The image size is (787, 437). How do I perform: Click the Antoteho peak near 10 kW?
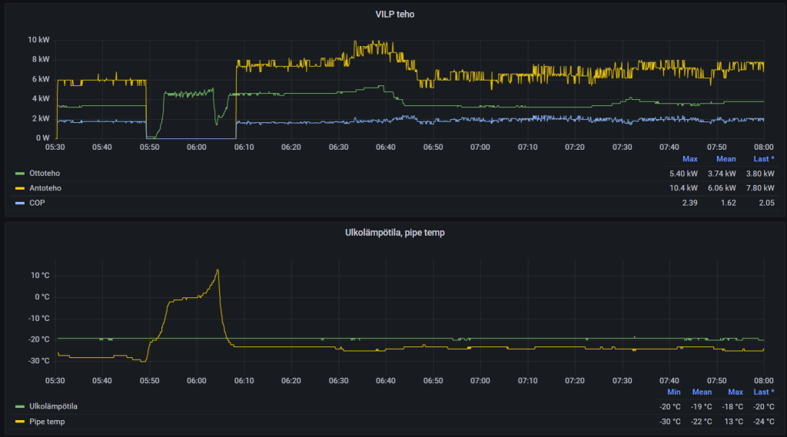(x=355, y=42)
